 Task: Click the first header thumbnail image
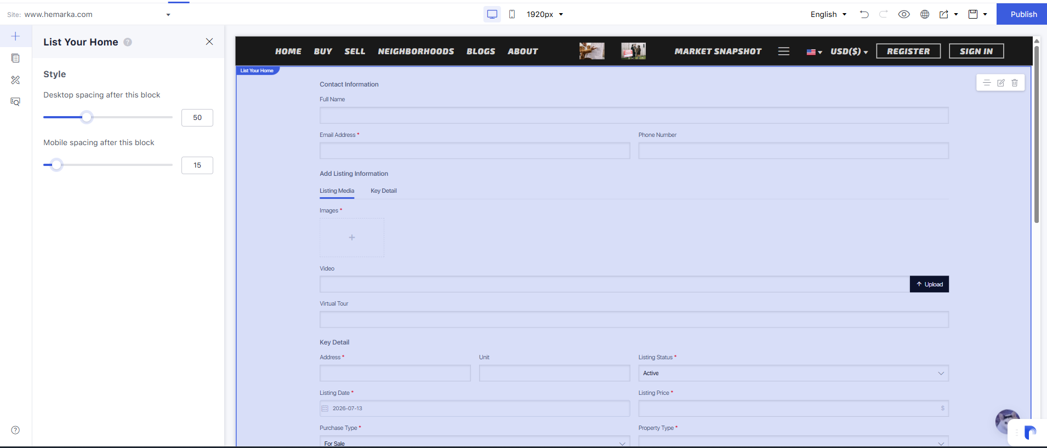click(x=592, y=51)
